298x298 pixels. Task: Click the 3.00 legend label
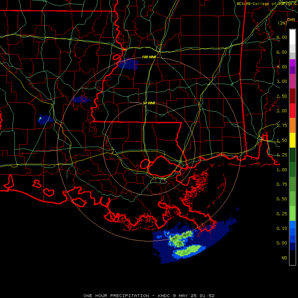click(282, 81)
